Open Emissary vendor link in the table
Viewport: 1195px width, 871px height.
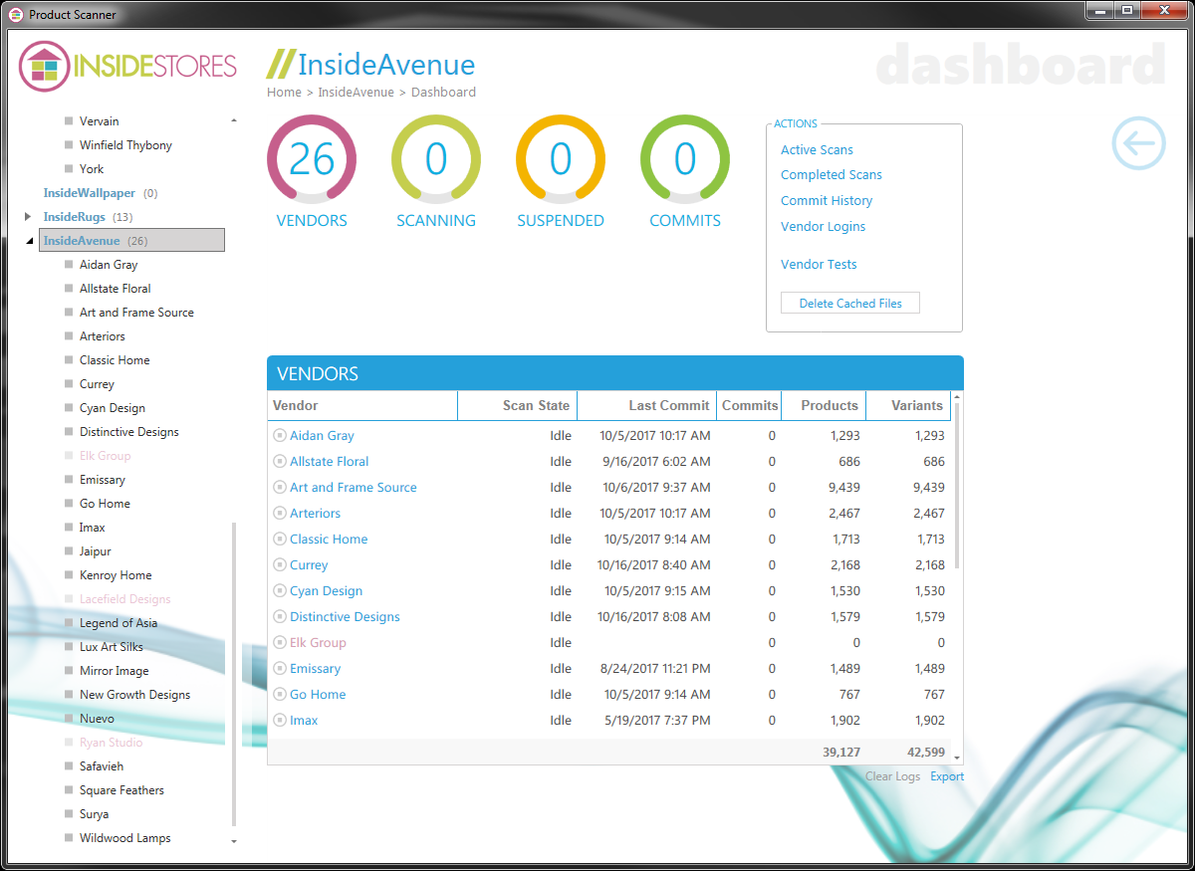315,669
